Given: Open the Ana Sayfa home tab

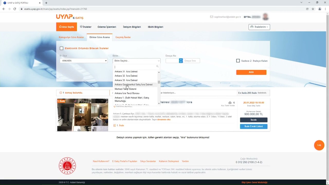Looking at the screenshot, I should tap(66, 27).
